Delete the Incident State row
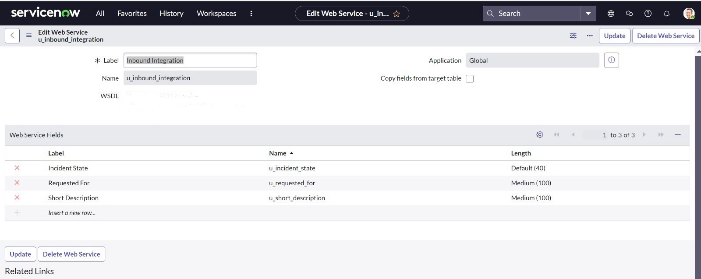This screenshot has width=701, height=279. click(17, 168)
